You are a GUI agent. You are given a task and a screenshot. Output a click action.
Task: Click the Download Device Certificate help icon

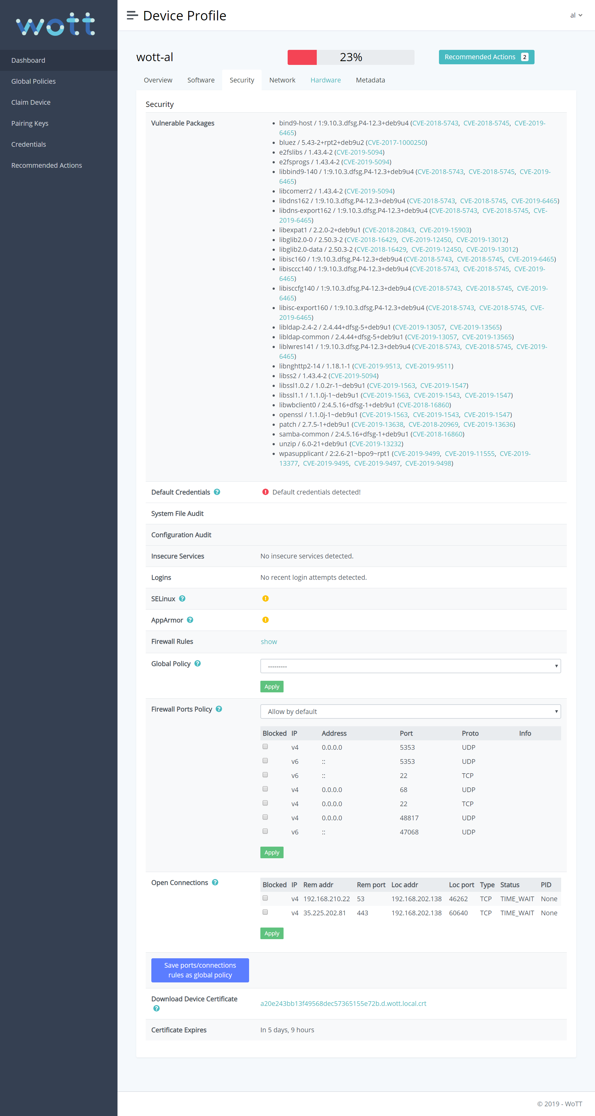click(156, 1008)
